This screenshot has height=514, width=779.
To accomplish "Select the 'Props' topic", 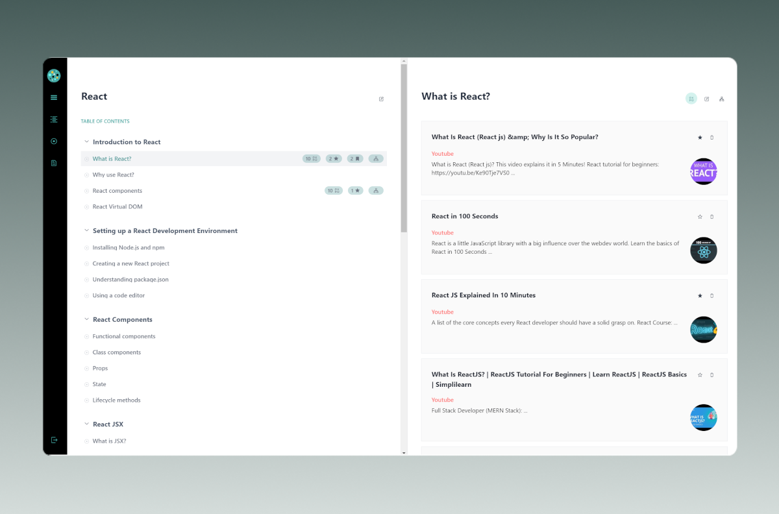I will [100, 368].
